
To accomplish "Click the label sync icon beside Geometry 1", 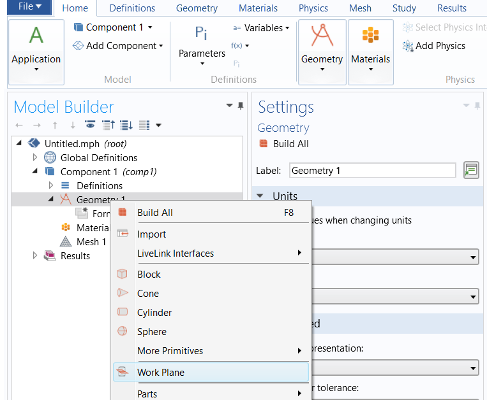I will tap(471, 170).
